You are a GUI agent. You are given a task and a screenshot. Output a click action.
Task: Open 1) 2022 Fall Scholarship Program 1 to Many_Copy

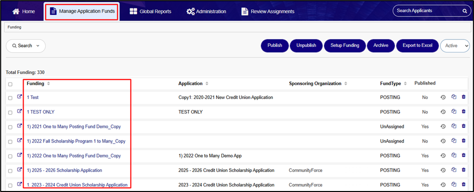pyautogui.click(x=76, y=141)
